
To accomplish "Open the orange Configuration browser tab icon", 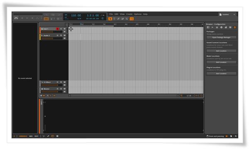I will [x=235, y=27].
